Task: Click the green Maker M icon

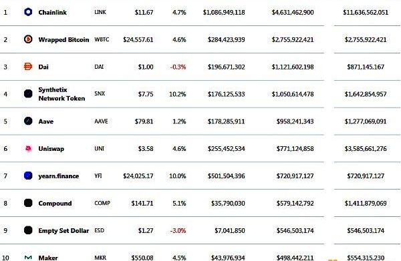Action: click(x=28, y=258)
